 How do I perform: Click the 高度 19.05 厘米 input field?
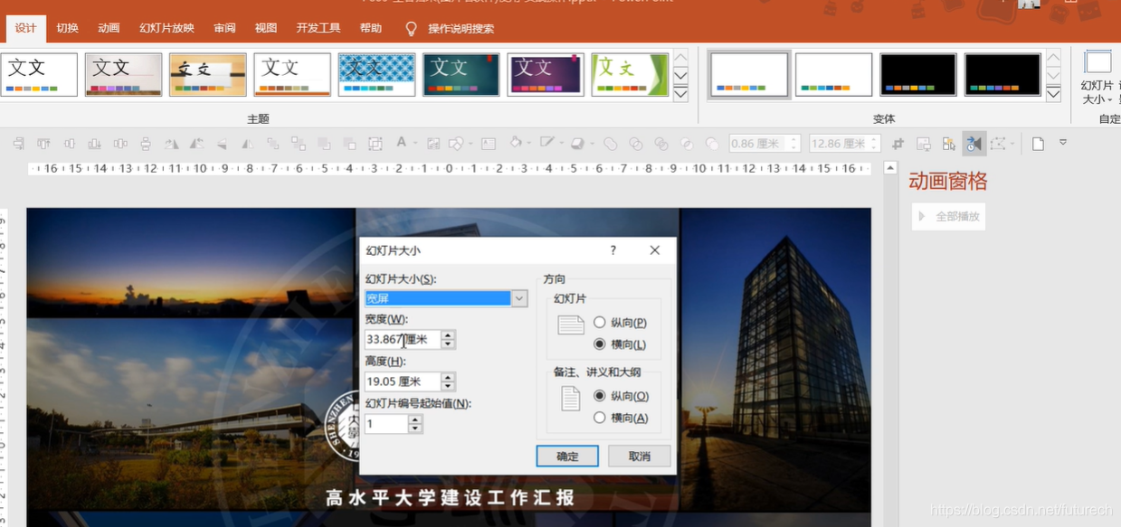pyautogui.click(x=403, y=381)
